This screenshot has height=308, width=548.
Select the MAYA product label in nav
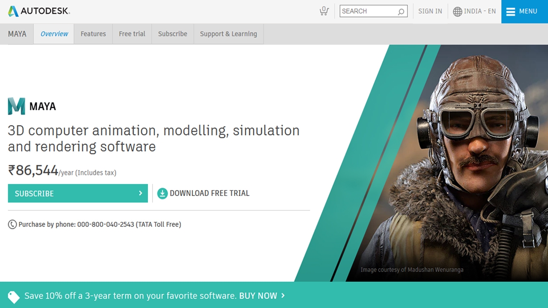tap(17, 34)
